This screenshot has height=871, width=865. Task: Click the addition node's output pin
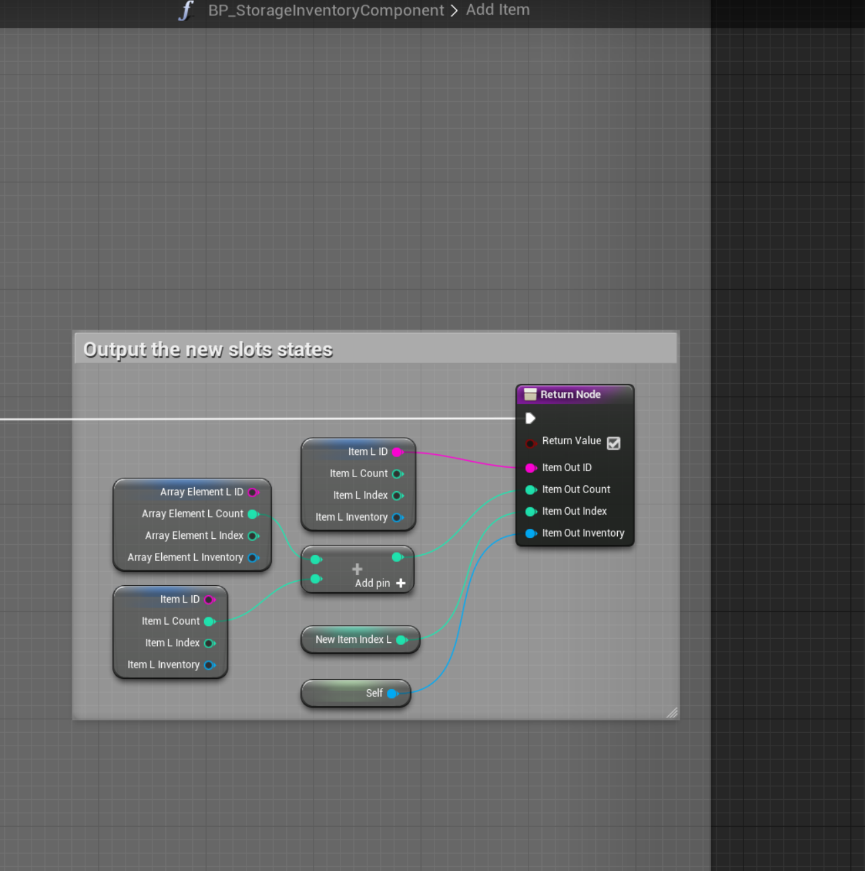coord(397,557)
